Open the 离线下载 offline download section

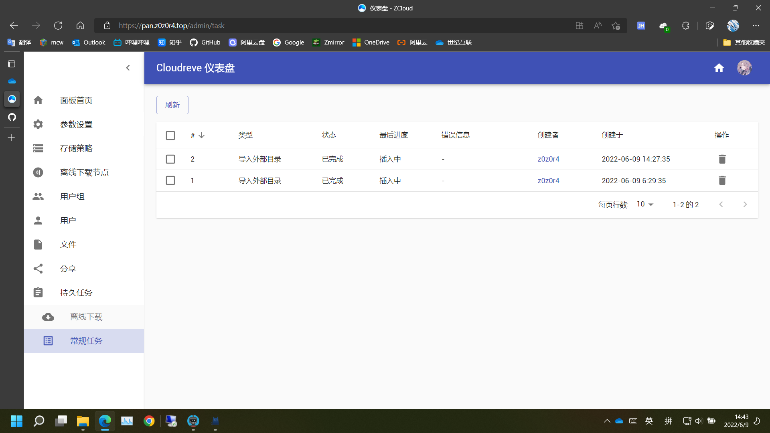pos(86,316)
